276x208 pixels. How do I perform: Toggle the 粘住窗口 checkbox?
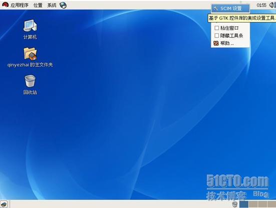(x=217, y=28)
